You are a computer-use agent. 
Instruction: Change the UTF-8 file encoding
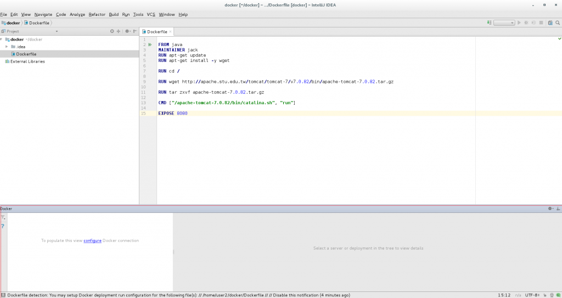[x=532, y=295]
